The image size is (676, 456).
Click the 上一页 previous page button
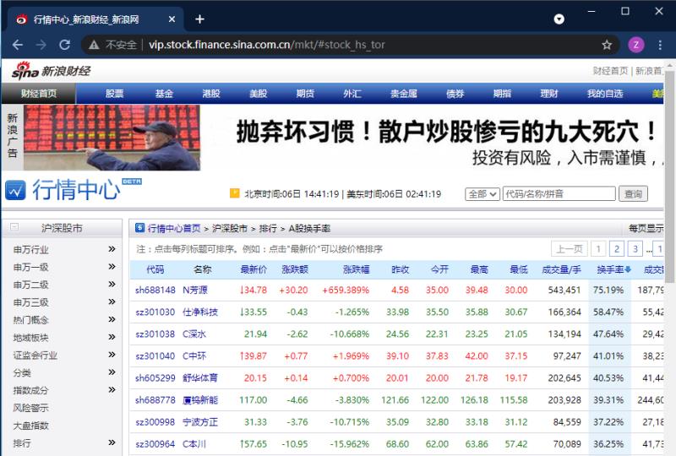pyautogui.click(x=569, y=248)
